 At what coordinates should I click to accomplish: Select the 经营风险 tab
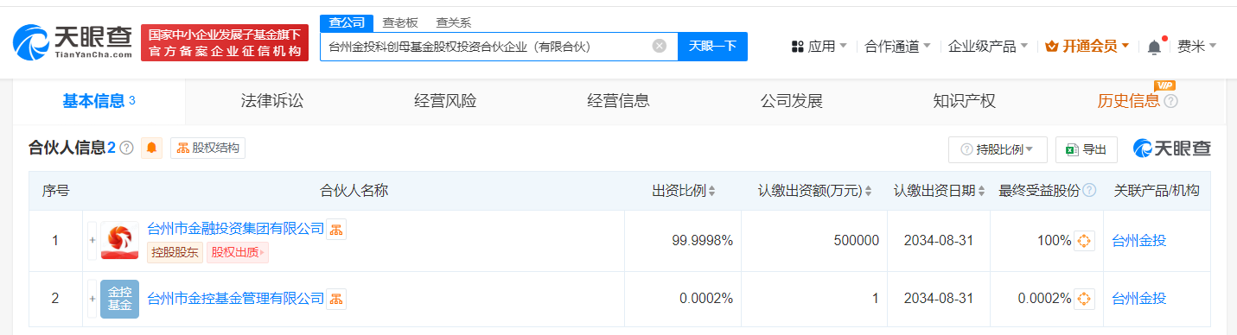tap(445, 101)
